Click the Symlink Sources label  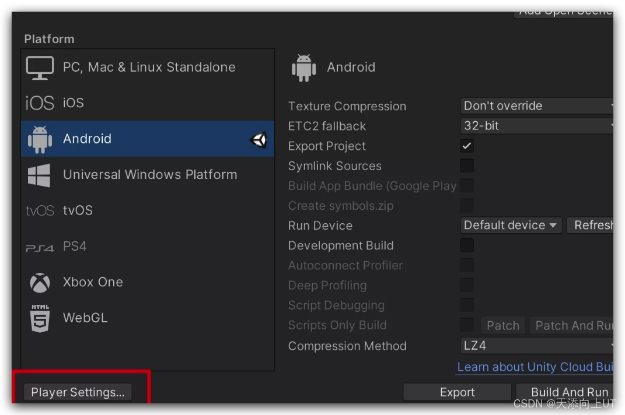pos(335,166)
